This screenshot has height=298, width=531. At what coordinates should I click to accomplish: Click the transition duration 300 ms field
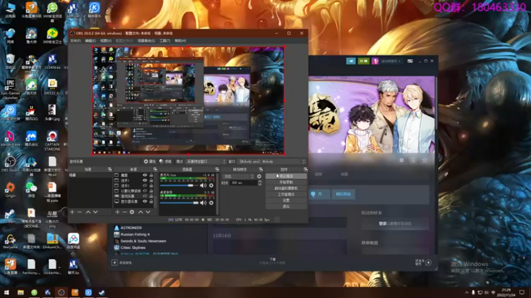[x=243, y=183]
